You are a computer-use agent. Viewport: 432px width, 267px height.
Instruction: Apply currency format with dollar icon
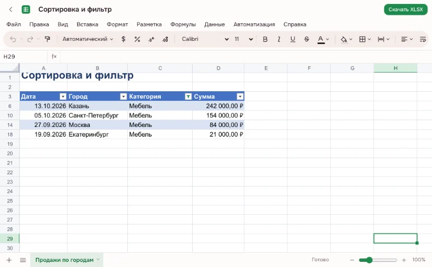pos(123,39)
